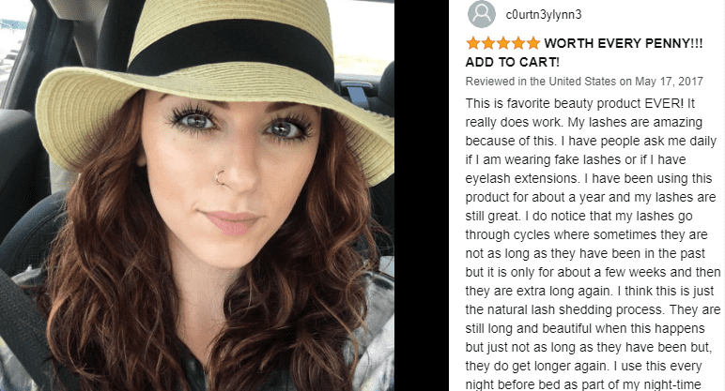Click the text "still long and beautiful when this happens"

[585, 329]
